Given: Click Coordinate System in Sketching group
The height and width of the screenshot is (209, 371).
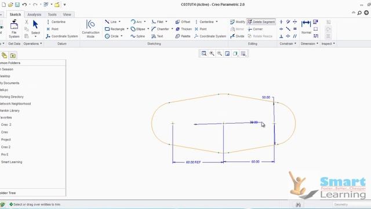Looking at the screenshot, I should pos(210,36).
